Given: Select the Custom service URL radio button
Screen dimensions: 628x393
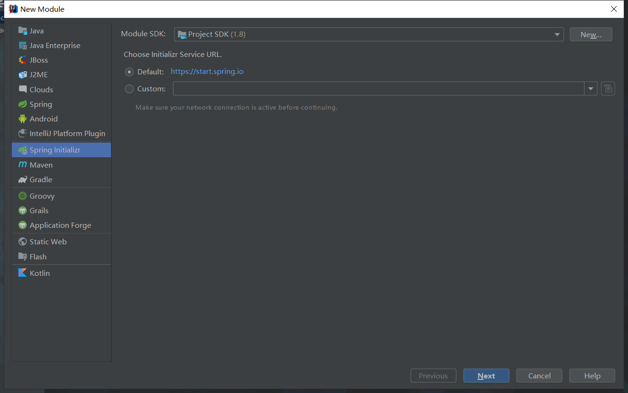Looking at the screenshot, I should [129, 88].
